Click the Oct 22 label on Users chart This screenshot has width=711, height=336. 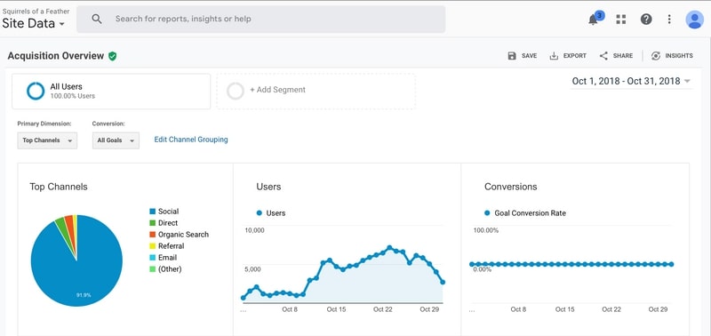tap(383, 309)
